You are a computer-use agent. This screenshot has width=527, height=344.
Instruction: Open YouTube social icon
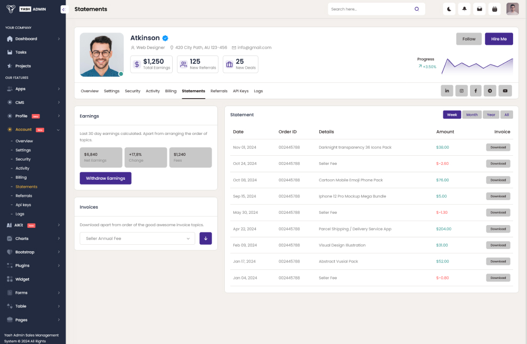tap(505, 91)
